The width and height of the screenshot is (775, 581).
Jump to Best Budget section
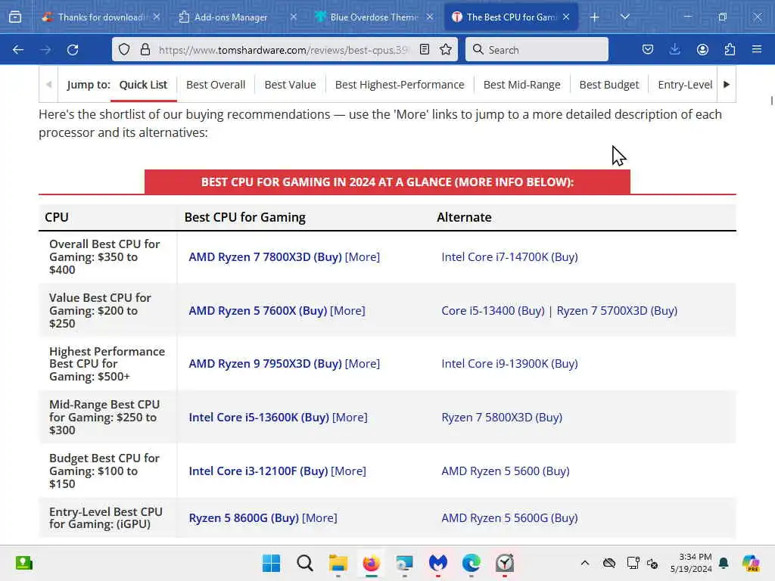click(x=609, y=85)
